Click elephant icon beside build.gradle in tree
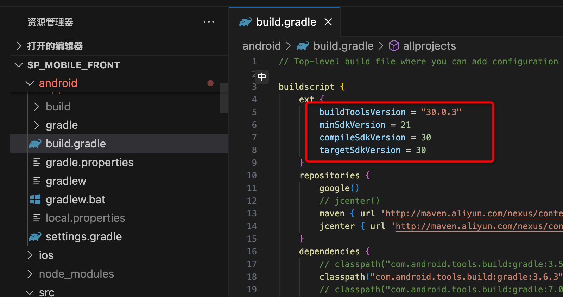The image size is (563, 297). (x=35, y=144)
